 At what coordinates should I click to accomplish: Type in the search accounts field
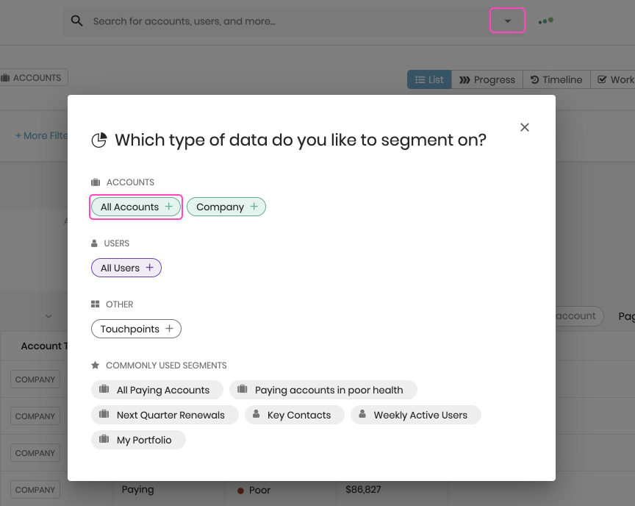tap(287, 21)
